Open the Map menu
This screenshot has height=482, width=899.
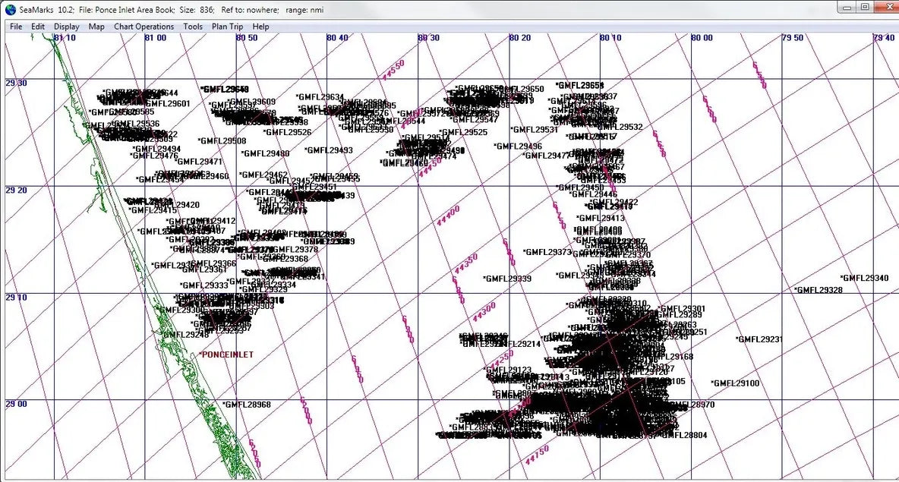(x=96, y=27)
